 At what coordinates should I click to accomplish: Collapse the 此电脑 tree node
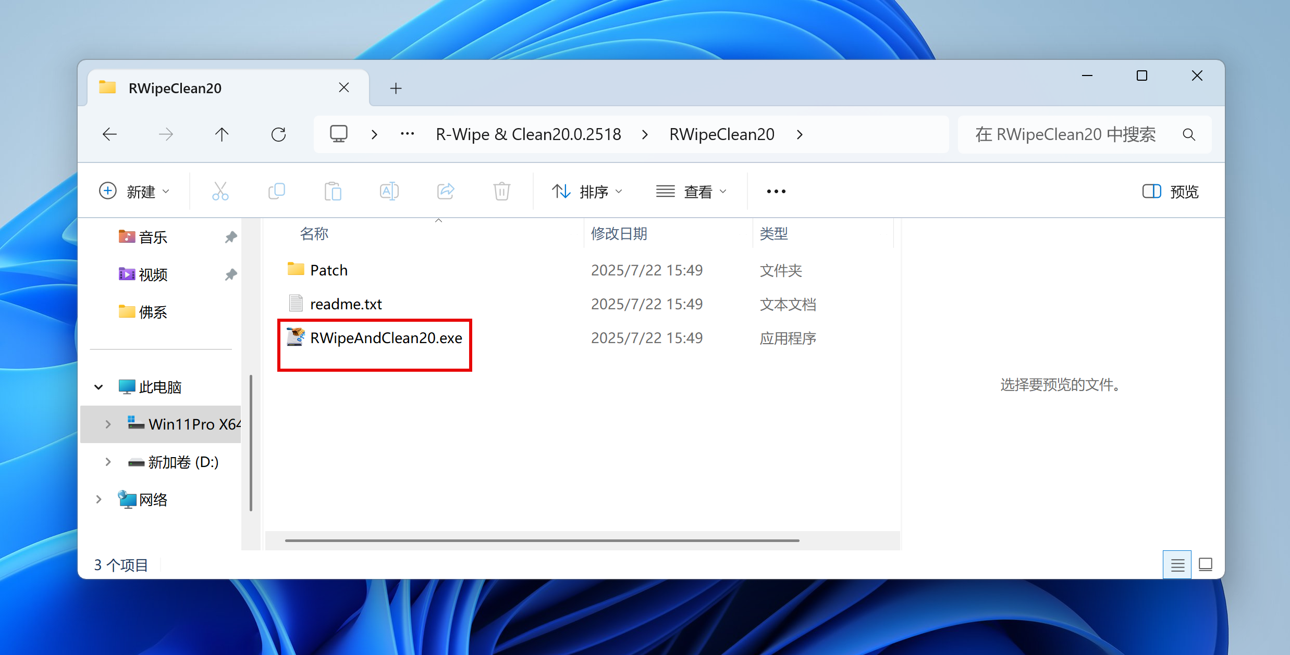tap(99, 387)
